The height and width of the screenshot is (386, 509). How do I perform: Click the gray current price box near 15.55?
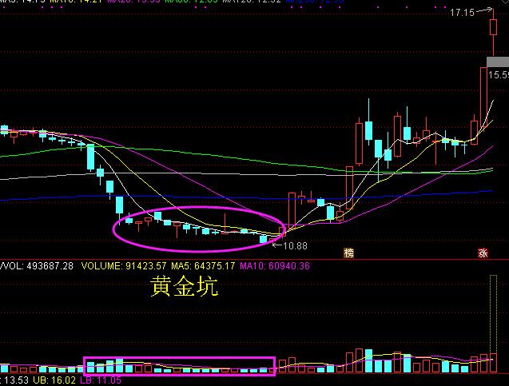[x=498, y=62]
